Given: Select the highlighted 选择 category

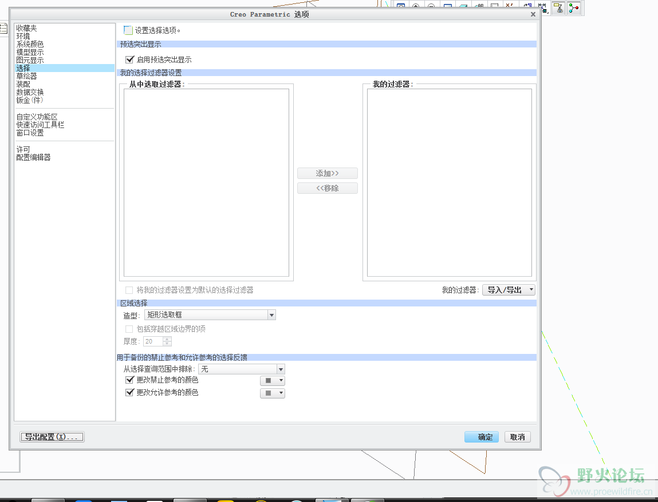Looking at the screenshot, I should pyautogui.click(x=65, y=68).
